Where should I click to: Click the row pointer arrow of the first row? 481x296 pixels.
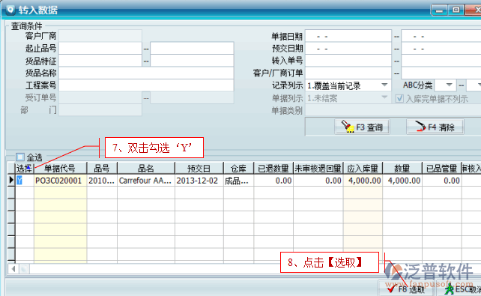(x=11, y=180)
